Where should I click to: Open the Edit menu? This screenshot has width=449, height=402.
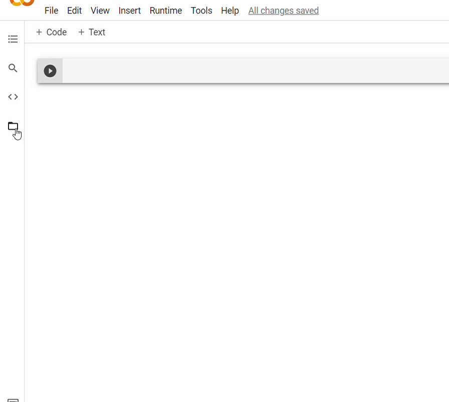pyautogui.click(x=74, y=11)
